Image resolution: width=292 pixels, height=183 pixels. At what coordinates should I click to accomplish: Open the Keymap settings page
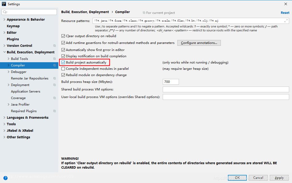[x=13, y=26]
